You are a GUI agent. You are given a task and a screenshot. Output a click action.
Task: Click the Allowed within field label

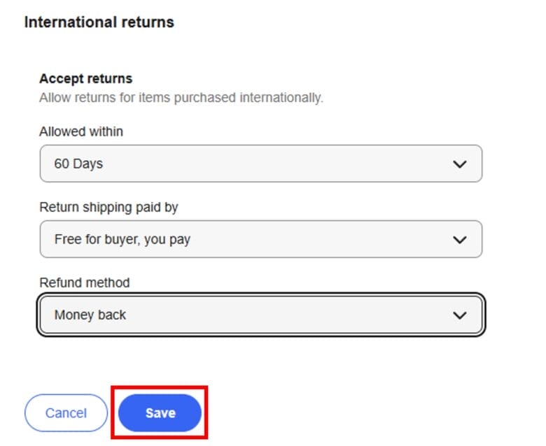tap(81, 131)
